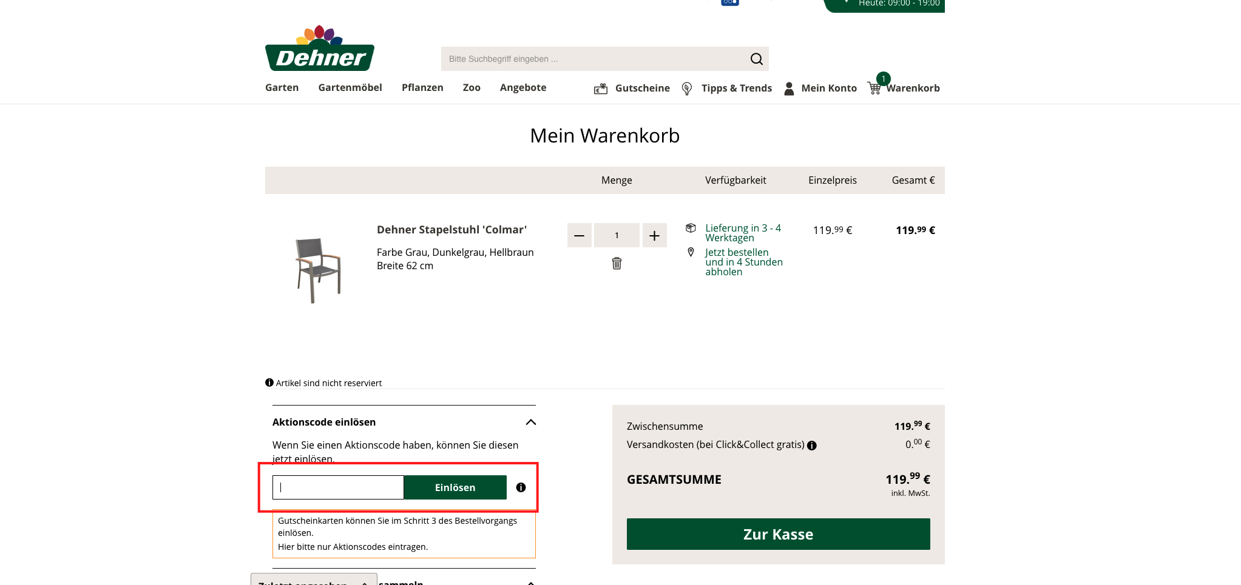Proceed with Zur Kasse button
Viewport: 1241px width, 585px height.
[779, 534]
